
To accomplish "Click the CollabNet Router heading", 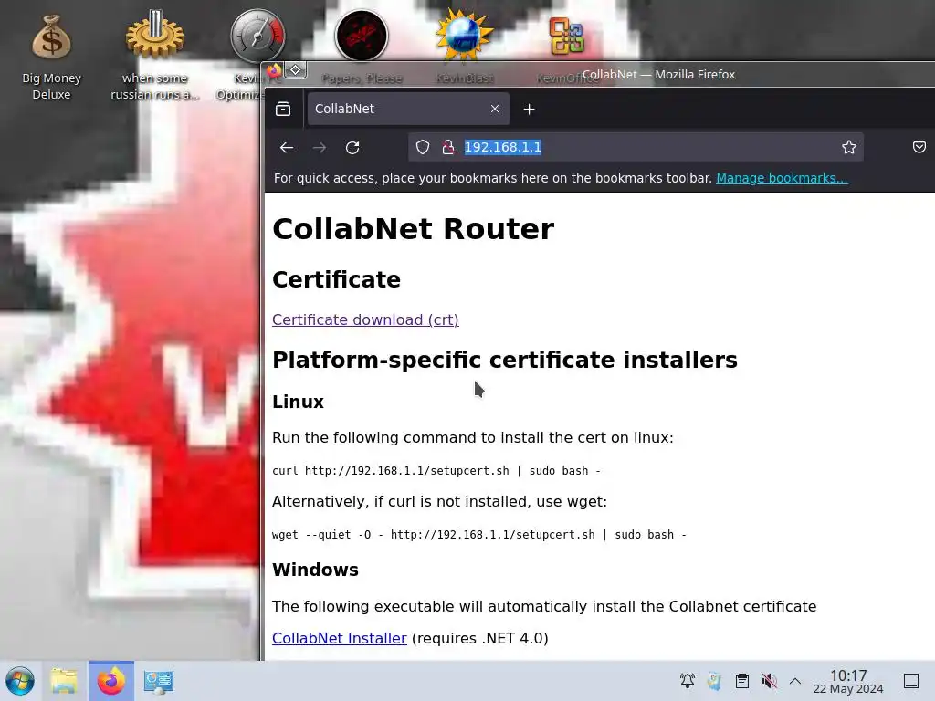I will (413, 229).
